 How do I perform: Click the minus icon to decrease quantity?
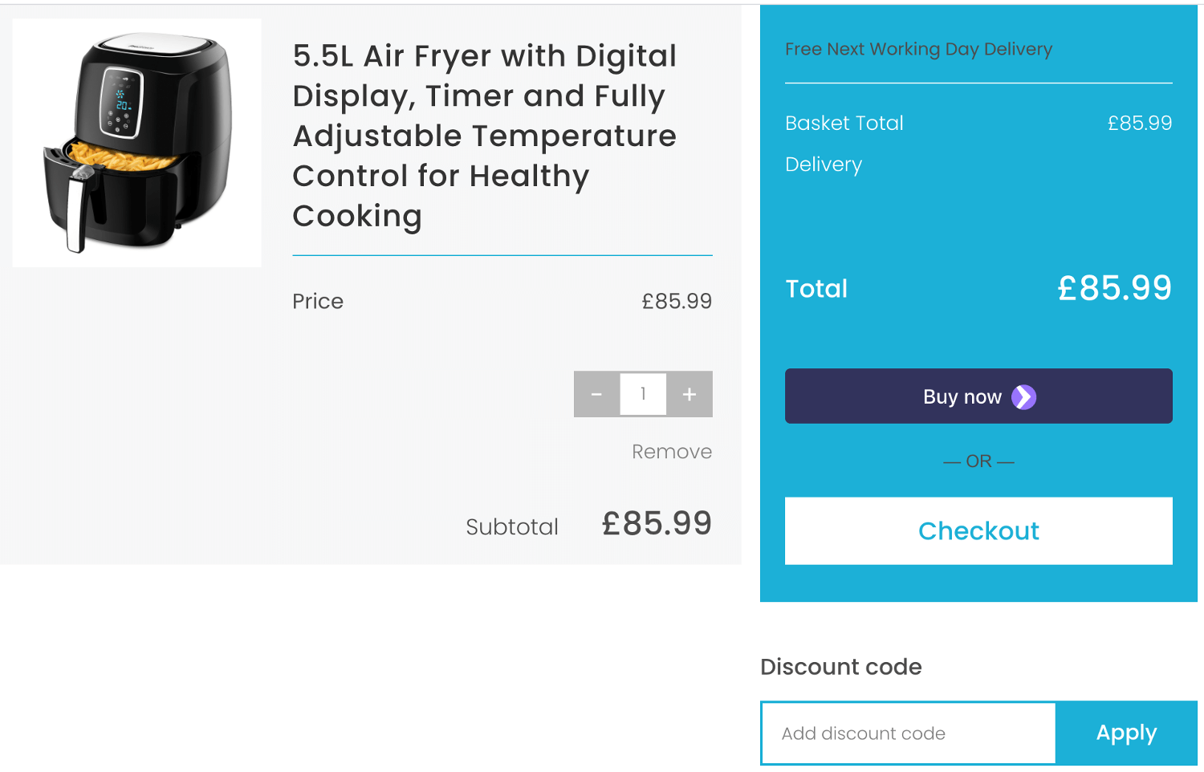click(x=596, y=394)
